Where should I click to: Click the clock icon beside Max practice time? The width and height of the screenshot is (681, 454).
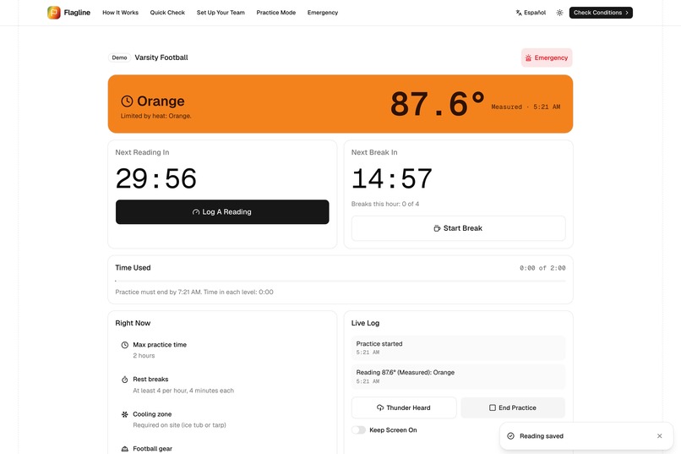tap(125, 345)
